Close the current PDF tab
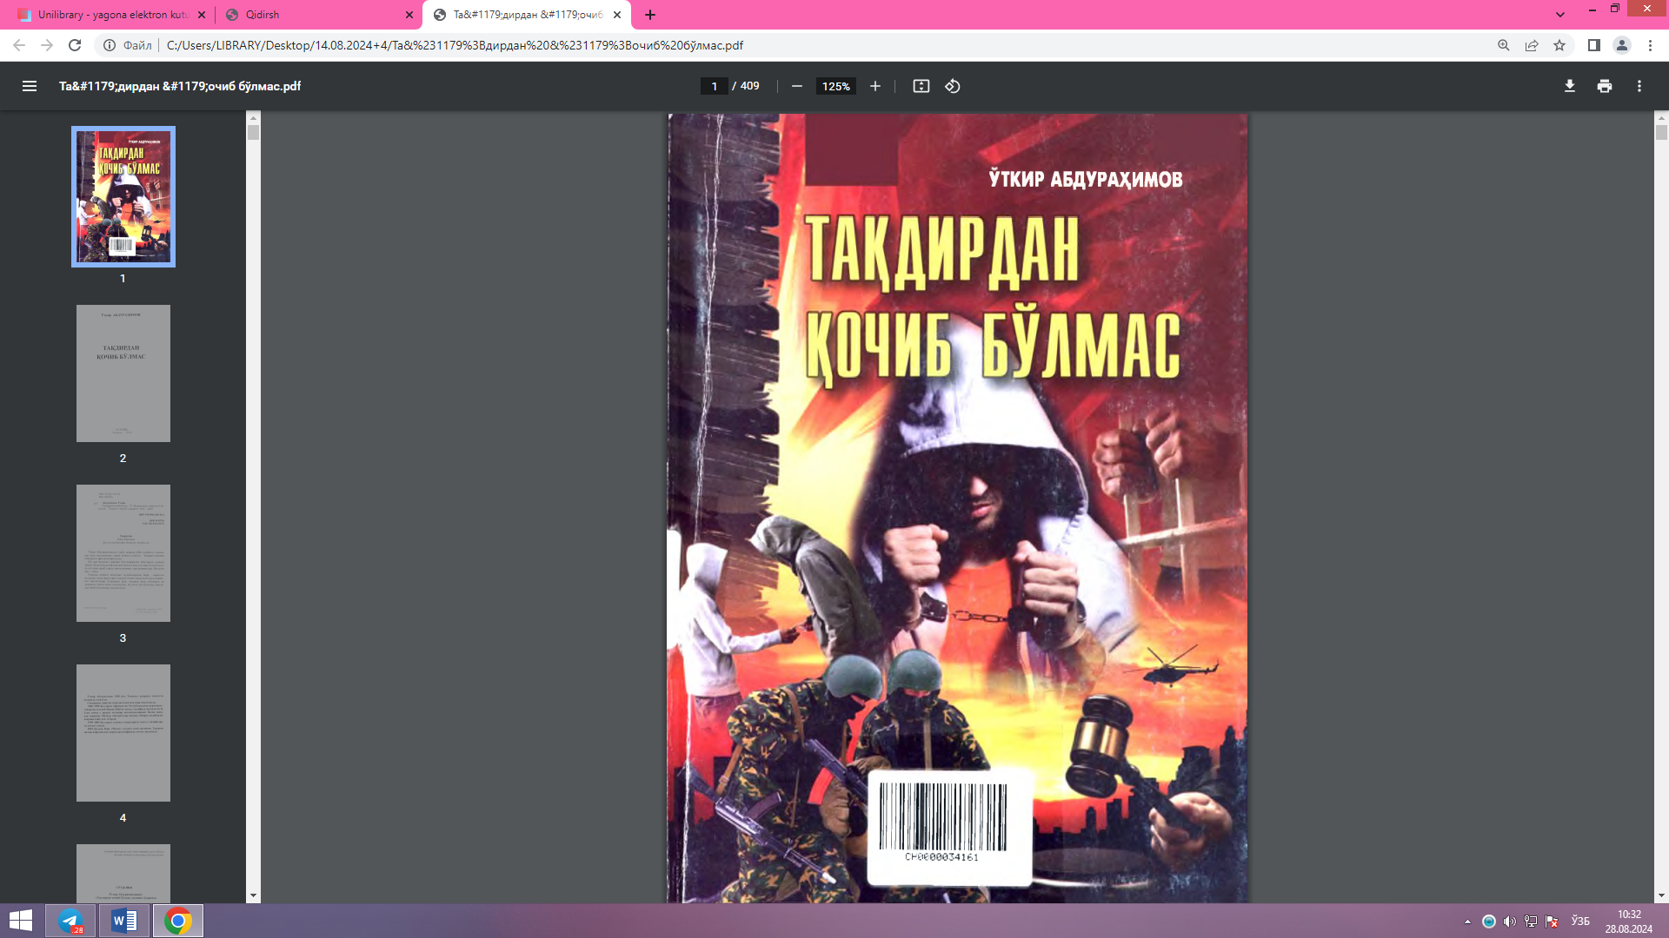The width and height of the screenshot is (1669, 938). coord(617,15)
